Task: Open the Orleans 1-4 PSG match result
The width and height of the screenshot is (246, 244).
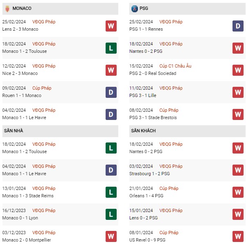Action: (147, 196)
